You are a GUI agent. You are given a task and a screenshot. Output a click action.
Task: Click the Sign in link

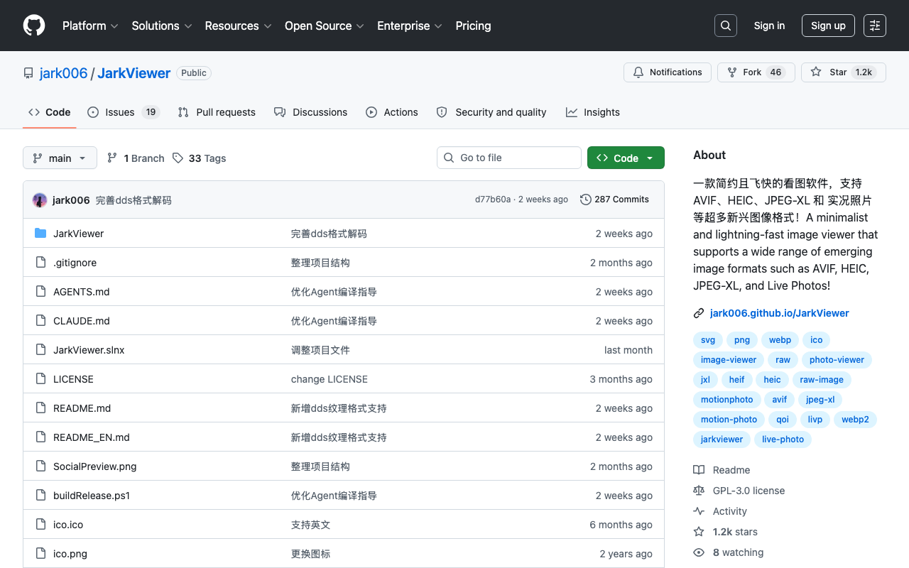769,26
